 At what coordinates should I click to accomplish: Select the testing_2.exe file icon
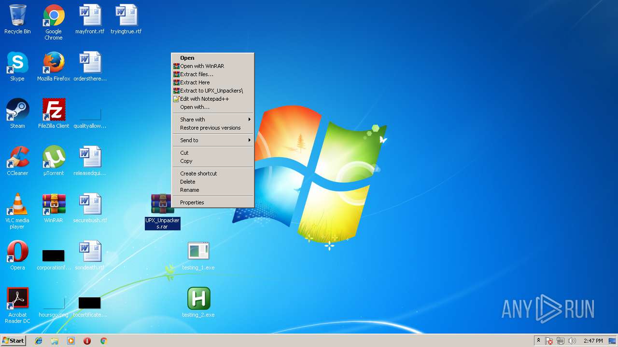coord(198,303)
